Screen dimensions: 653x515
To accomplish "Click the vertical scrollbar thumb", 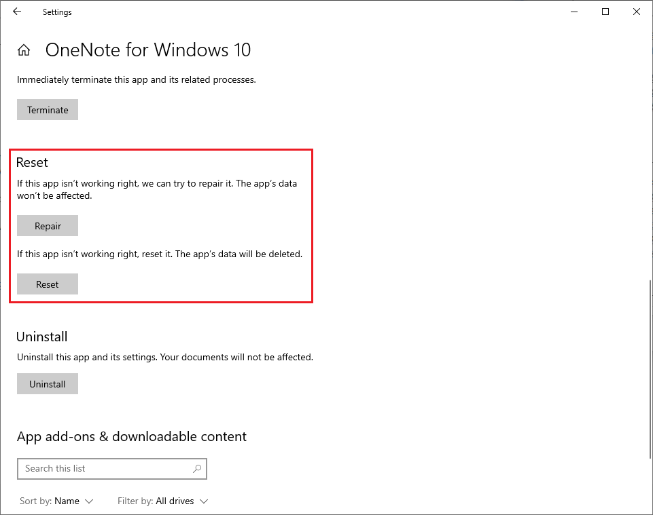I will pyautogui.click(x=650, y=369).
